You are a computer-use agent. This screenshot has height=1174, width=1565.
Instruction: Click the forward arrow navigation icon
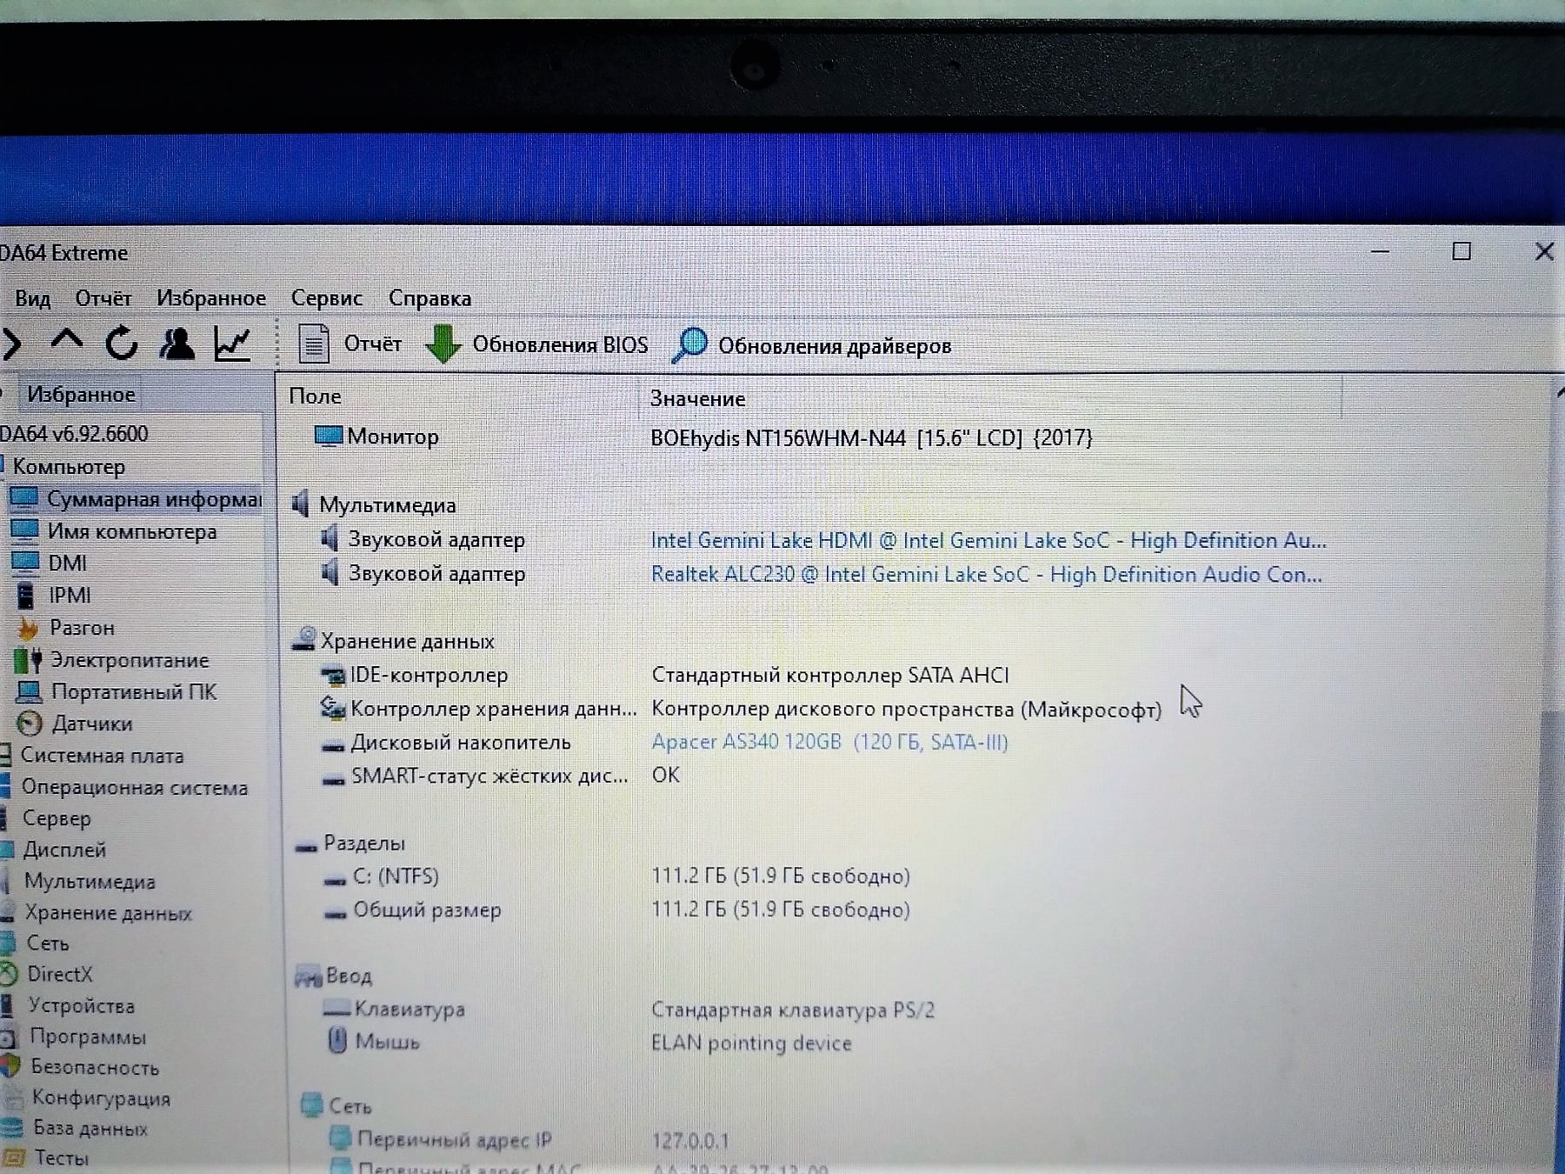pos(12,344)
